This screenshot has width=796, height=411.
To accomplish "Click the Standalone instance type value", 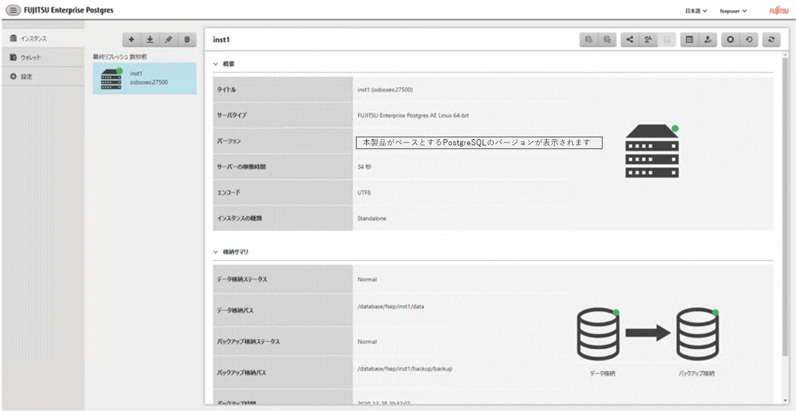I will pos(372,218).
